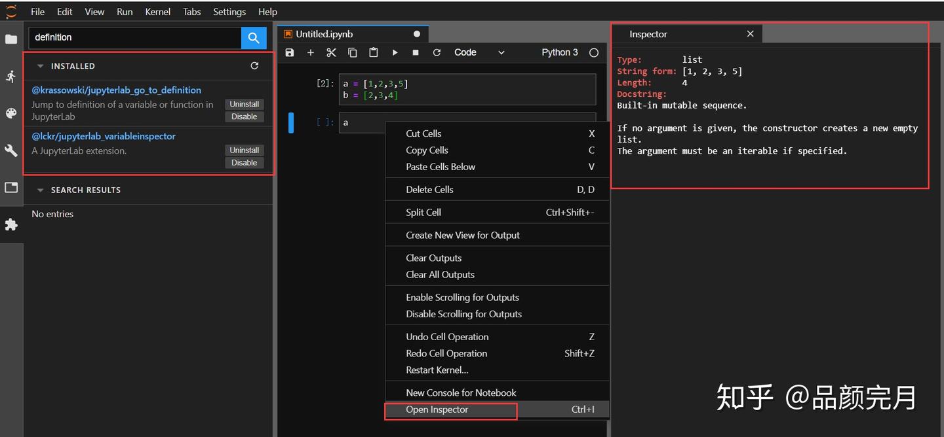The width and height of the screenshot is (944, 437).
Task: Refresh the installed extensions list
Action: pos(254,65)
